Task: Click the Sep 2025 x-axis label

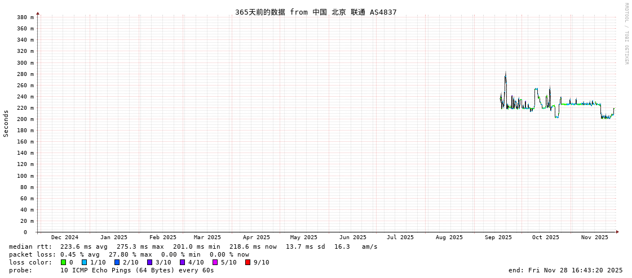Action: 498,237
